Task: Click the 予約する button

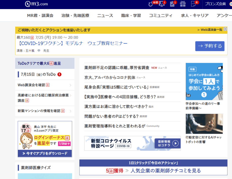Action: click(x=210, y=46)
